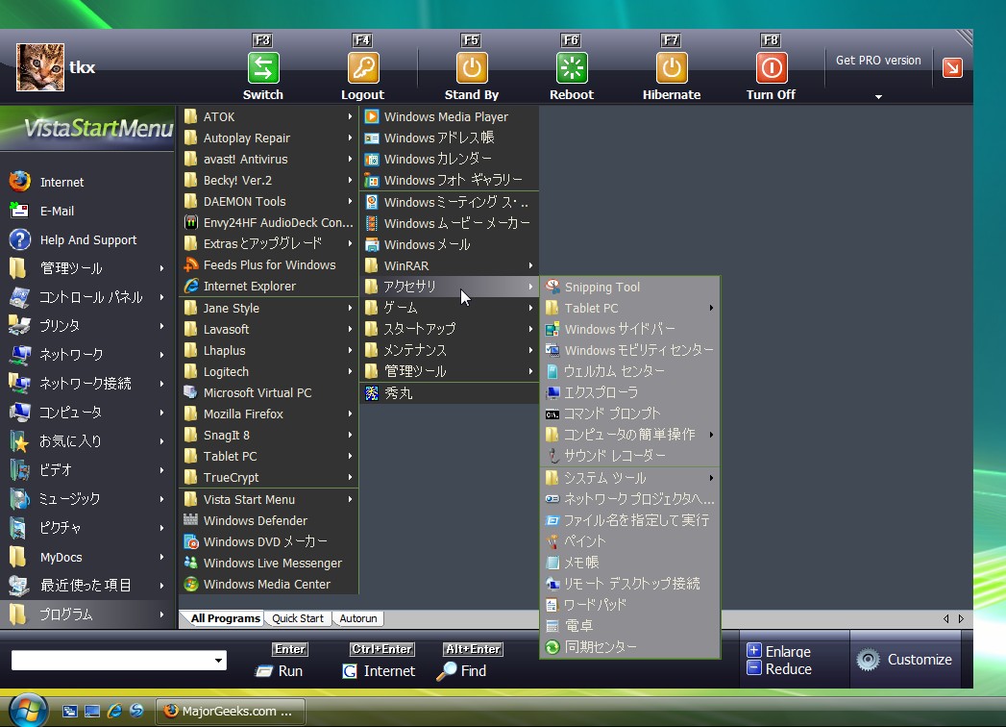Click the MajorGeeks.com taskbar button
1006x727 pixels.
[231, 711]
